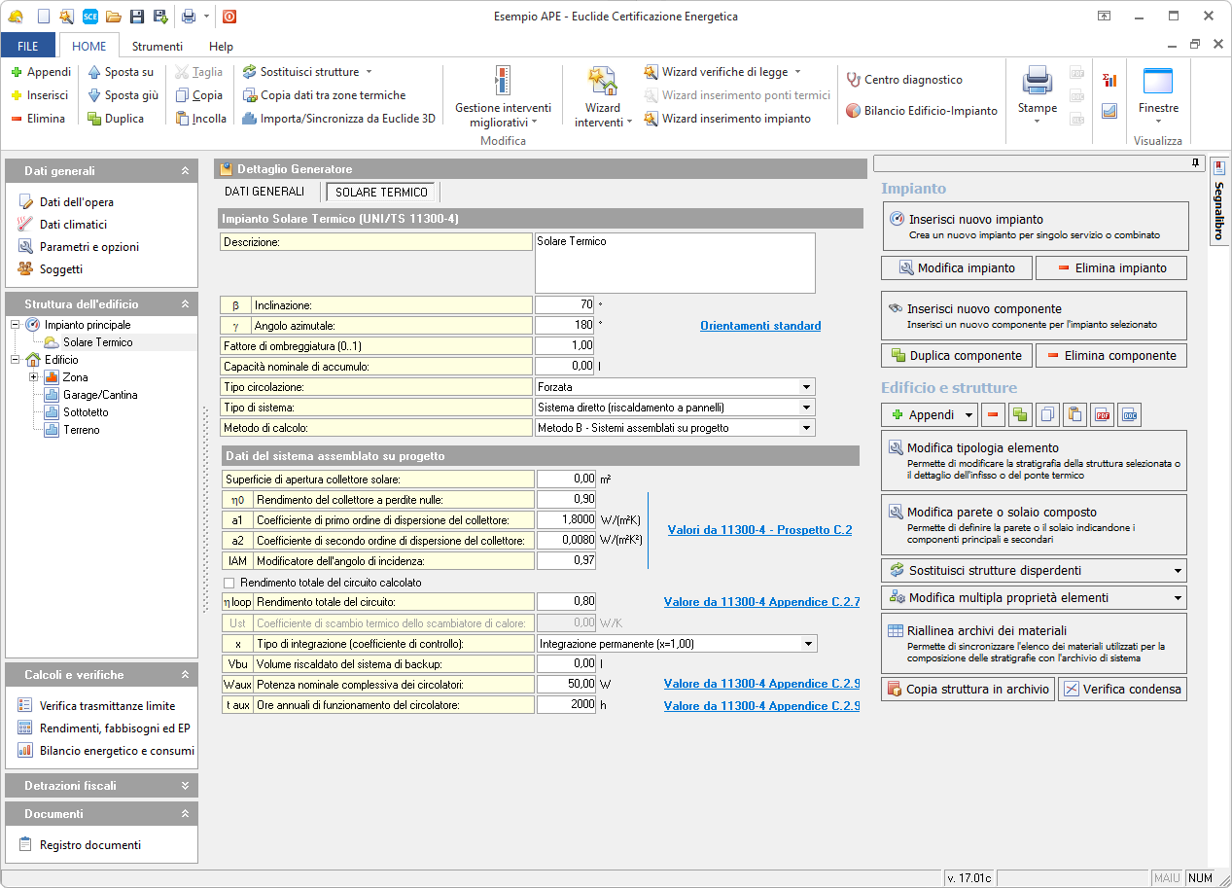The image size is (1232, 888).
Task: Click the Centro diagnostico stethoscope icon
Action: tap(854, 80)
